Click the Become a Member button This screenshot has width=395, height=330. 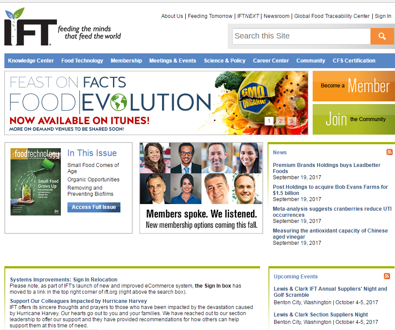point(354,86)
